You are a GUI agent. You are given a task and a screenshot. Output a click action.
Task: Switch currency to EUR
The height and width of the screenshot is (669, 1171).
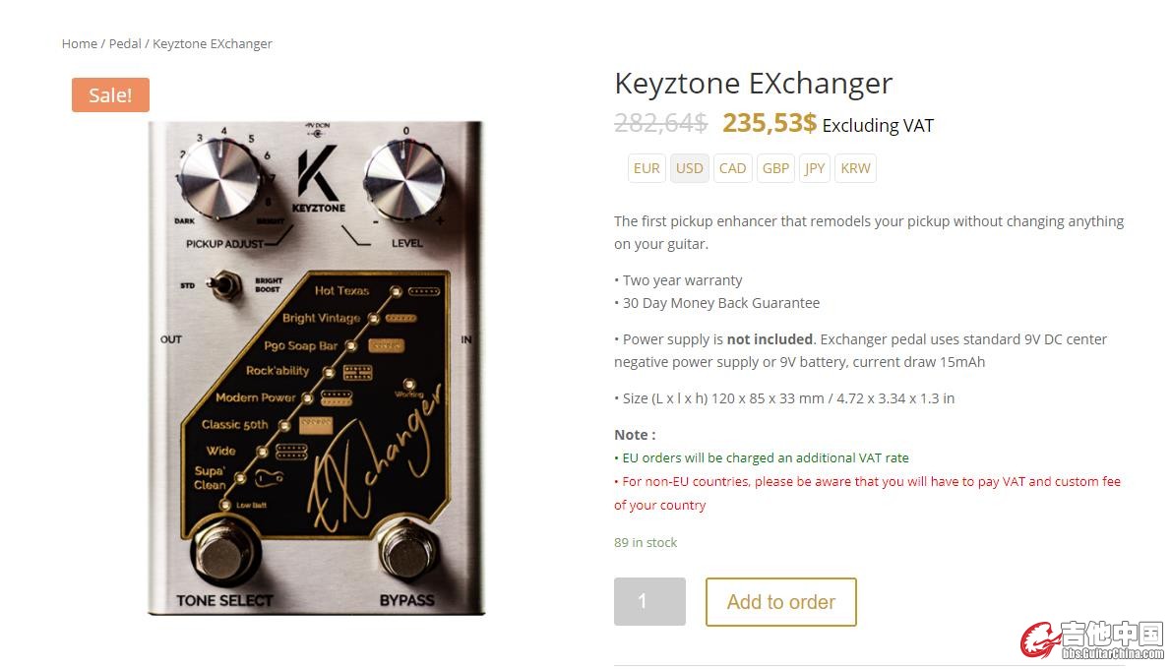click(647, 168)
